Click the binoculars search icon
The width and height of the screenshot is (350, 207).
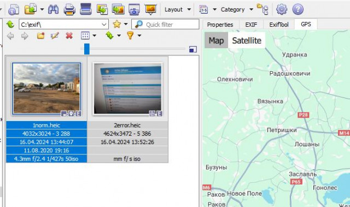[54, 10]
